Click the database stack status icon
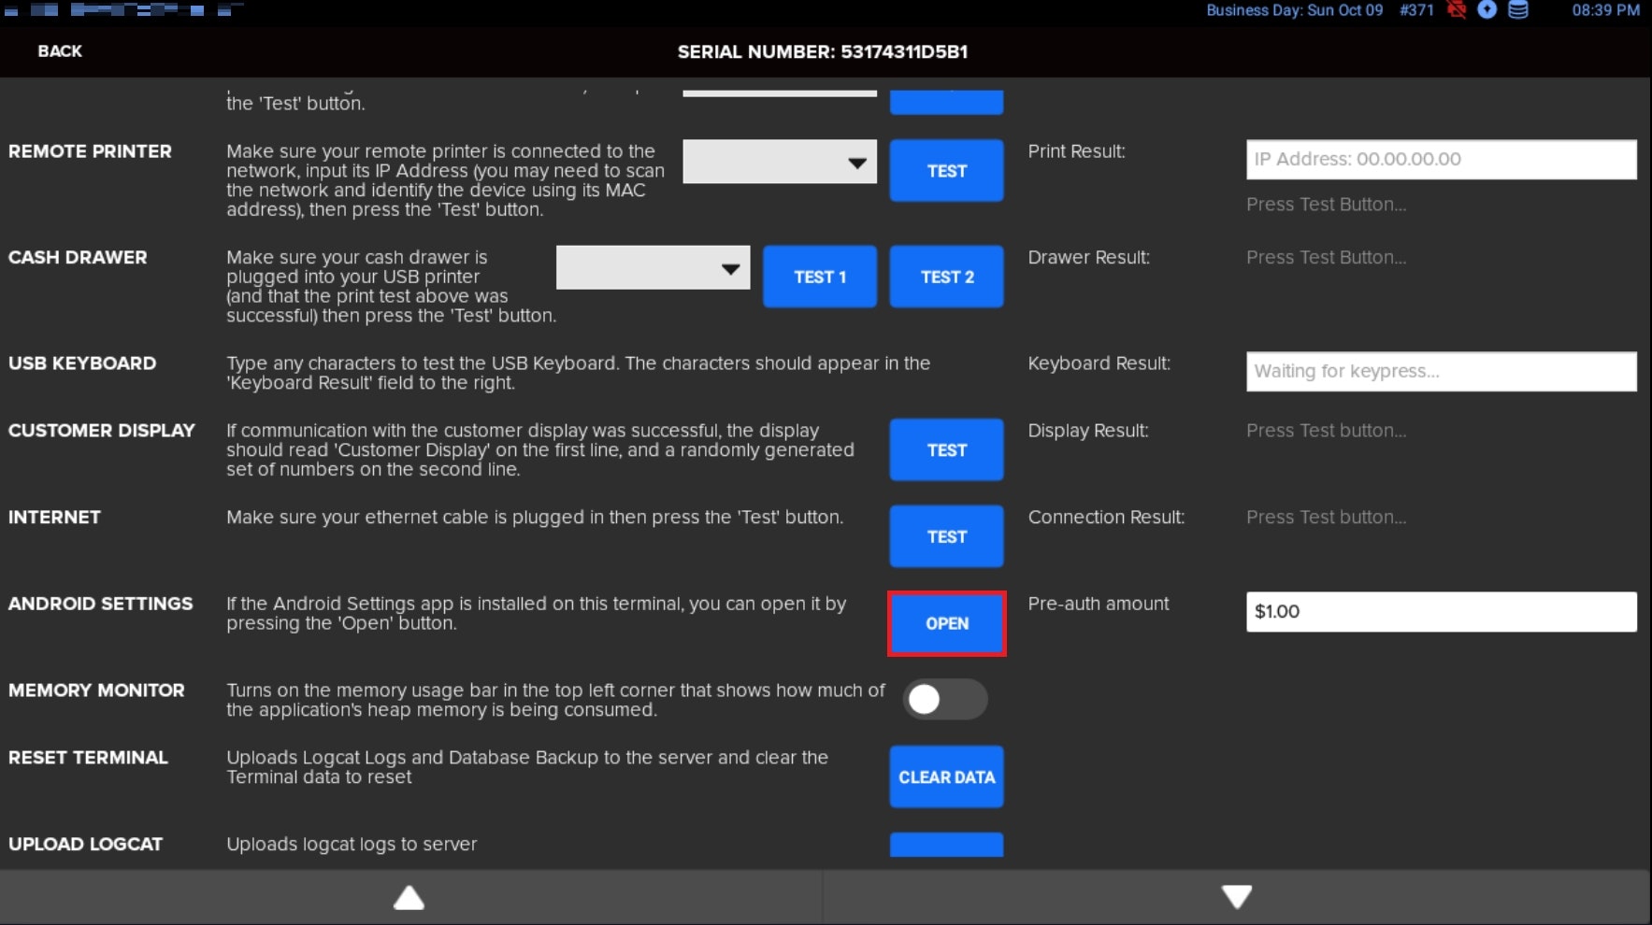The image size is (1652, 925). click(1518, 10)
